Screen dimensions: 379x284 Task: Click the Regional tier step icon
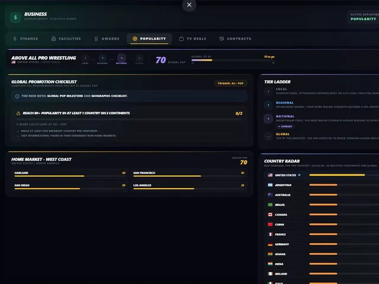[102, 58]
